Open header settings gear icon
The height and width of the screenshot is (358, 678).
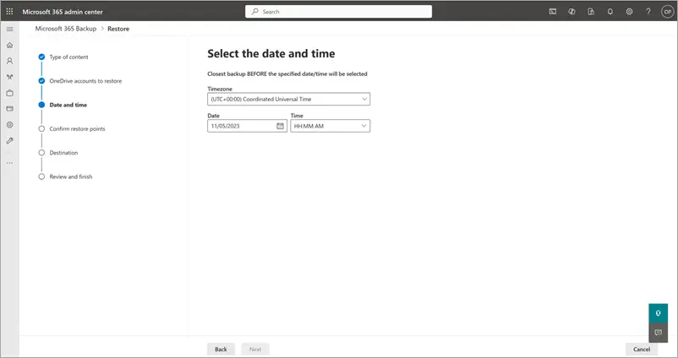tap(629, 12)
